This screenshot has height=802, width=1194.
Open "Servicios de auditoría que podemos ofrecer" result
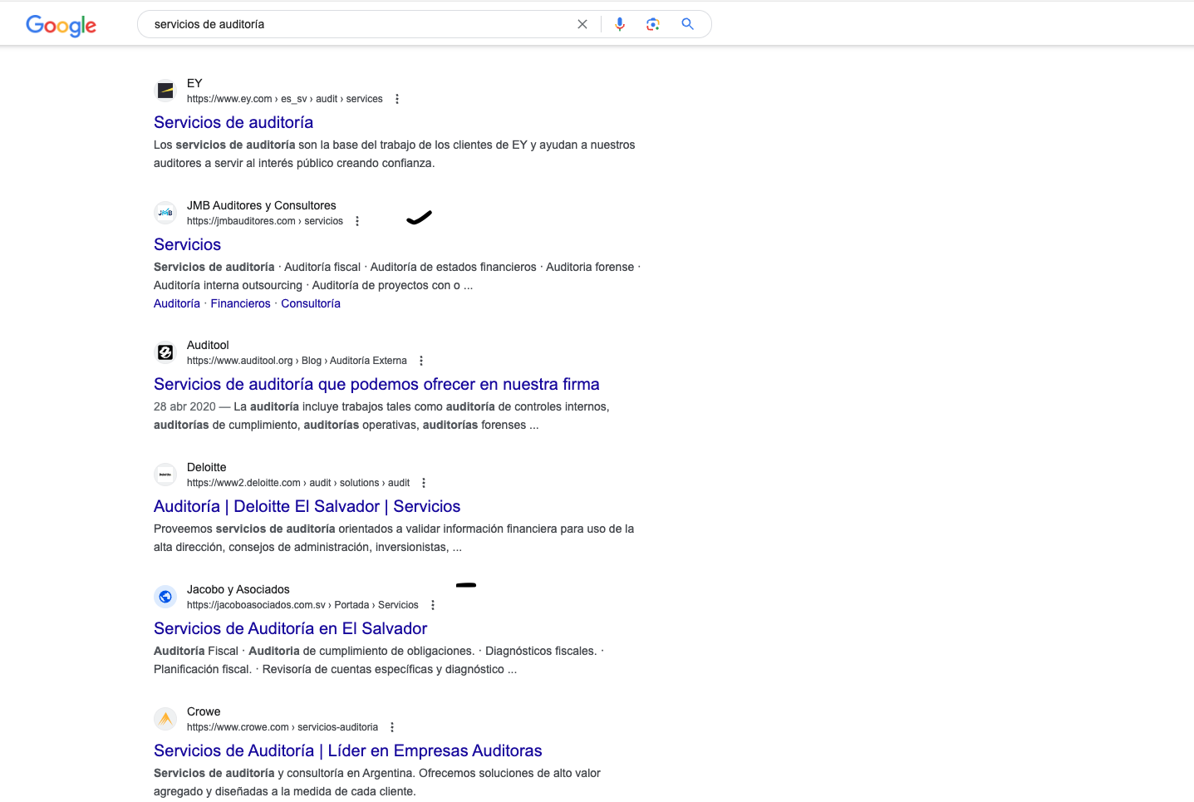(x=376, y=384)
